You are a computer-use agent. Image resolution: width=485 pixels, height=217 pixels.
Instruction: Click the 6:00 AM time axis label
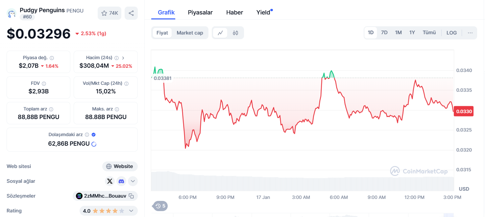click(339, 197)
